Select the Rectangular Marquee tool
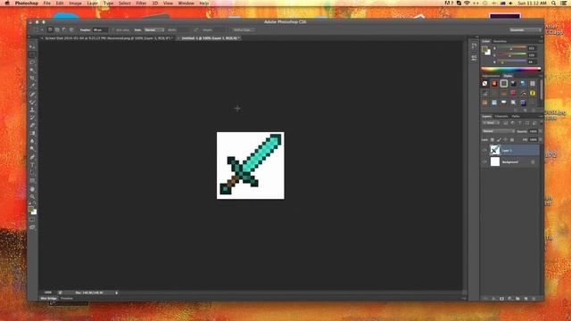 pos(32,55)
